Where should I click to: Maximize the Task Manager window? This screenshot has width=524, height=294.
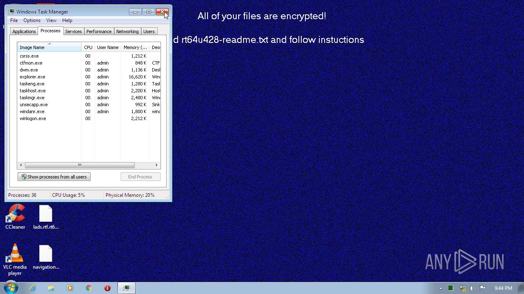149,11
